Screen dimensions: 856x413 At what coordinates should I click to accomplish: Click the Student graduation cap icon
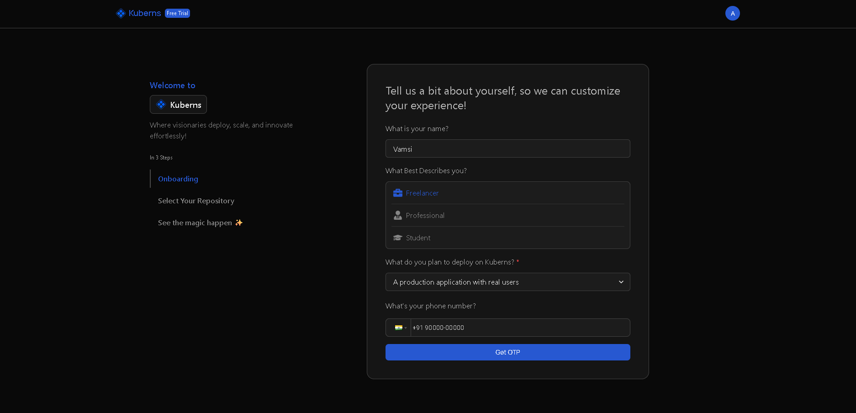(x=397, y=238)
